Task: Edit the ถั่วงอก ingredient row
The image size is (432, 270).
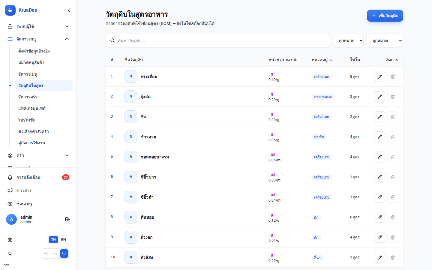Action: click(x=379, y=237)
